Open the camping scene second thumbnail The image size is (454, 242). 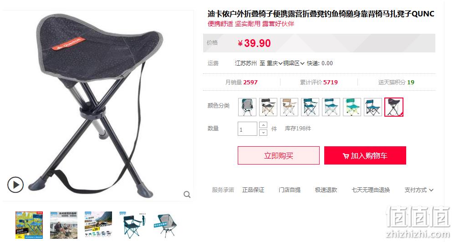[x=64, y=225]
